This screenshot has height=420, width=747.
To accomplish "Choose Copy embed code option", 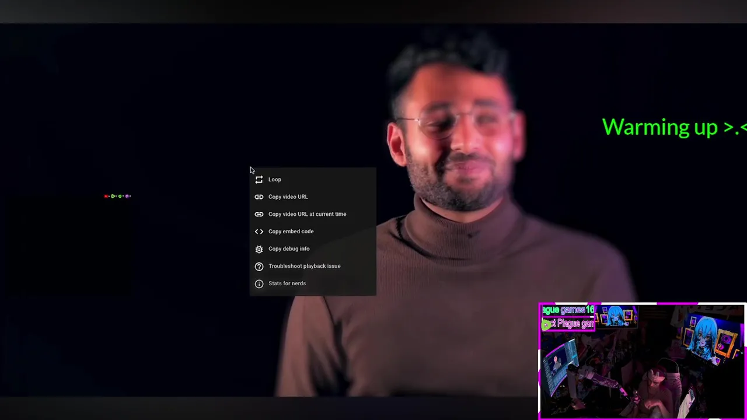I will coord(313,232).
